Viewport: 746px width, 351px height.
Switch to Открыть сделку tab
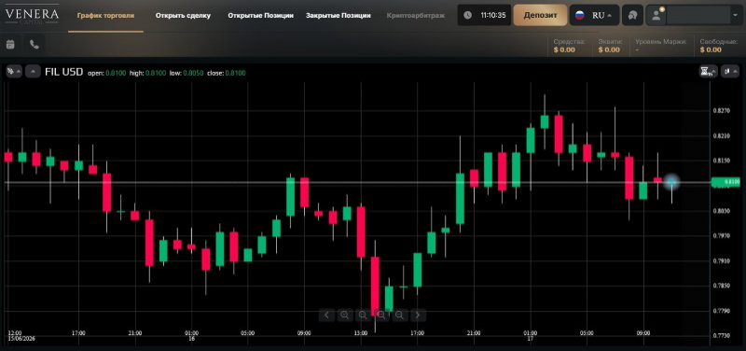[x=183, y=15]
